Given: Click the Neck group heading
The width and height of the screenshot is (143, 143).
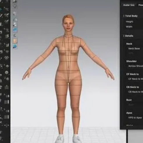Looking at the screenshot, I should 129,44.
